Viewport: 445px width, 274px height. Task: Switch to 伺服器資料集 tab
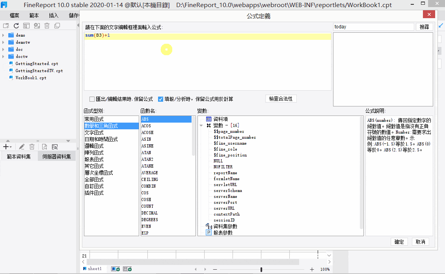click(x=56, y=157)
